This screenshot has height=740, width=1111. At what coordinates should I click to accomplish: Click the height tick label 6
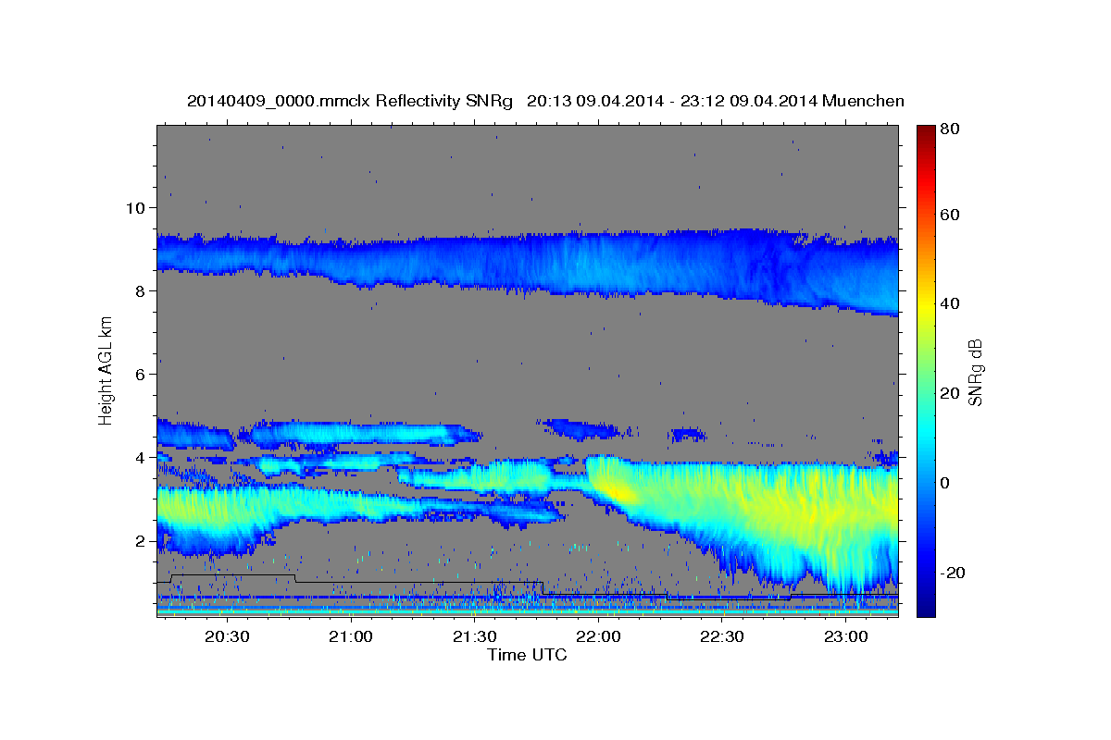[142, 374]
